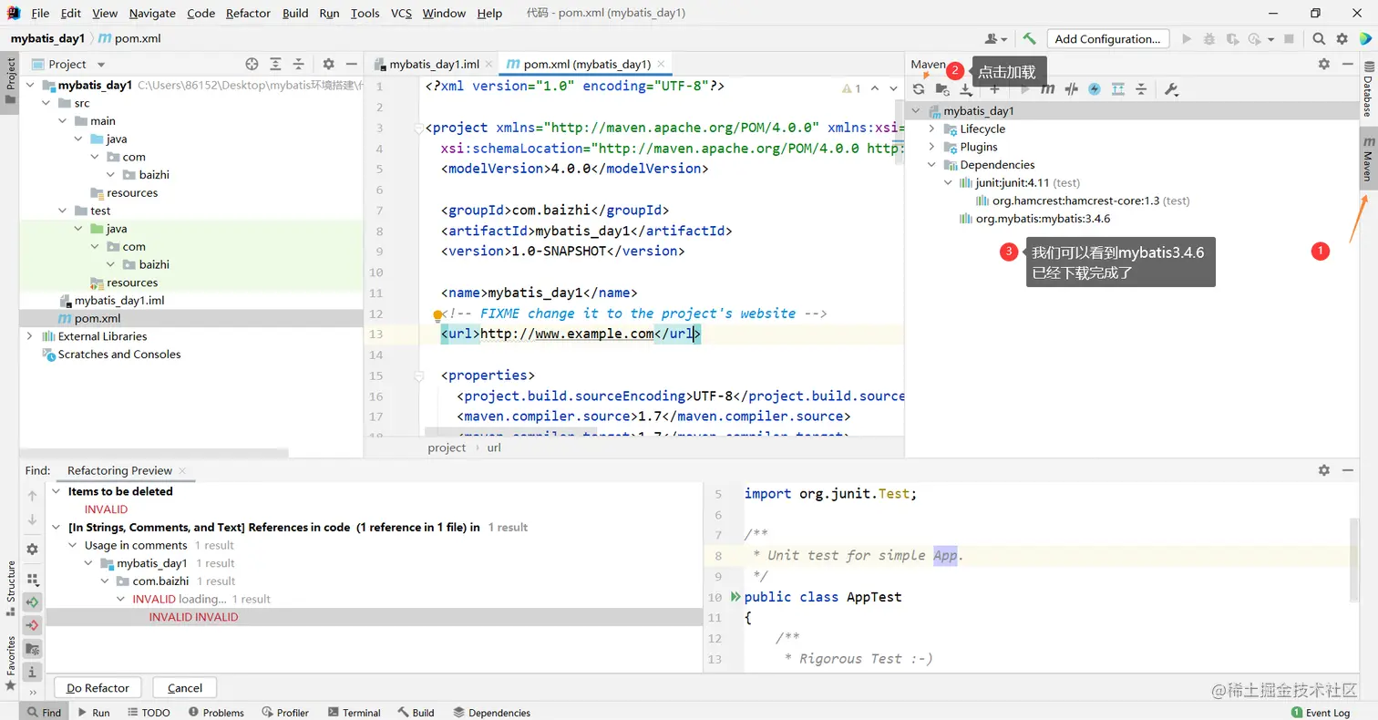This screenshot has height=720, width=1378.
Task: Collapse Usage in comments node
Action: point(73,545)
